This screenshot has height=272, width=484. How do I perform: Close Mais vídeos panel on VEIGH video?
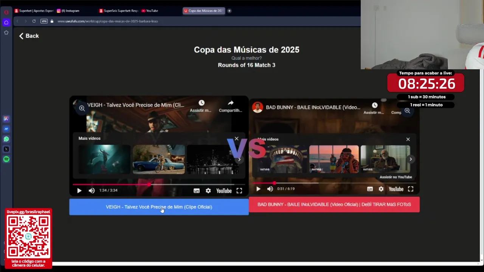237,139
